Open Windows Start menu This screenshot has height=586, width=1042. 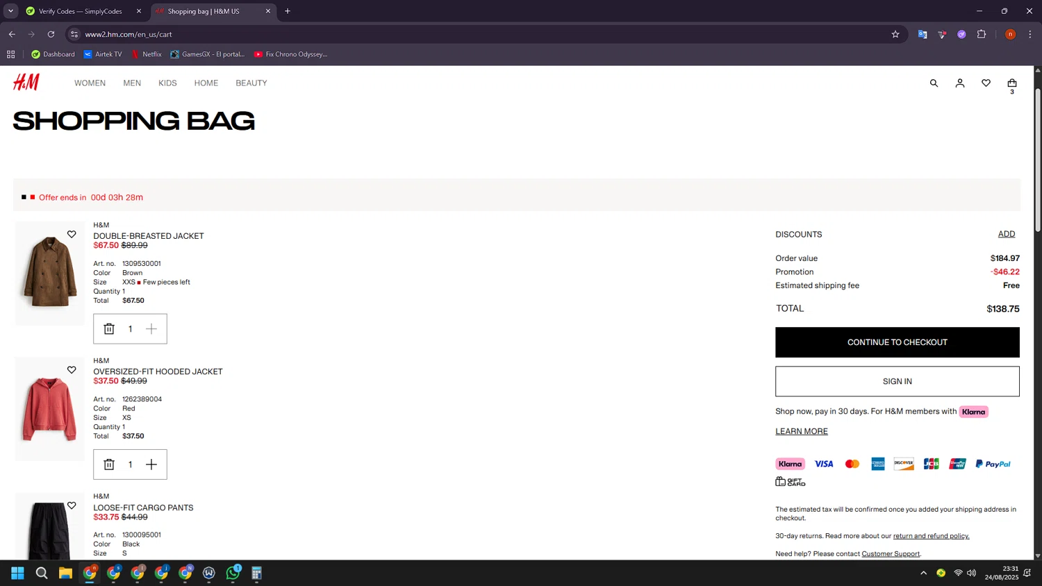(x=17, y=573)
